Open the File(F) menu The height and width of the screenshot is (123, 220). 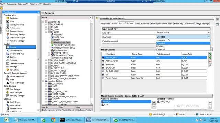coord(3,4)
